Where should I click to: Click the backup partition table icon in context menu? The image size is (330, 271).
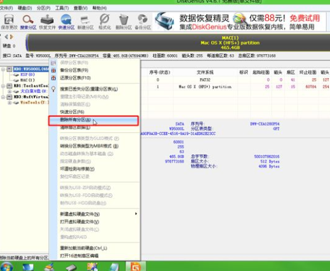(53, 70)
